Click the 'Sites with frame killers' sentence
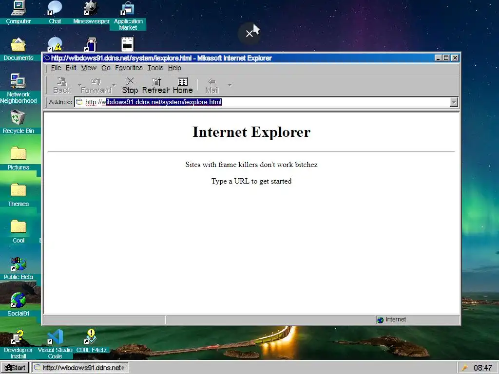The image size is (499, 374). pyautogui.click(x=251, y=165)
